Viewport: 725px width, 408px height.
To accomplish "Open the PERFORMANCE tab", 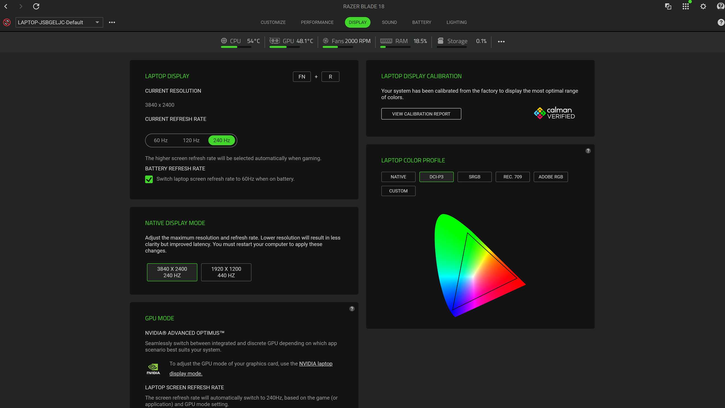I will (317, 22).
